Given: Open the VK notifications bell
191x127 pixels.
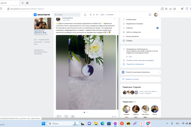Looking at the screenshot, I should [x=85, y=15].
